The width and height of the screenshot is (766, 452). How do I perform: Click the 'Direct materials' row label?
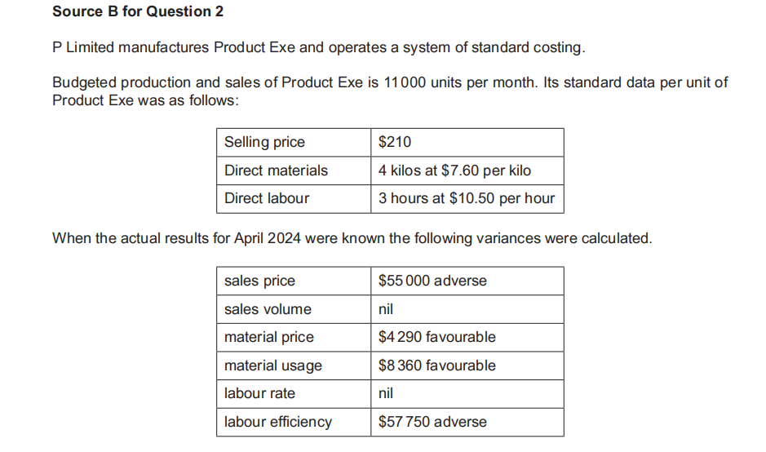click(276, 171)
